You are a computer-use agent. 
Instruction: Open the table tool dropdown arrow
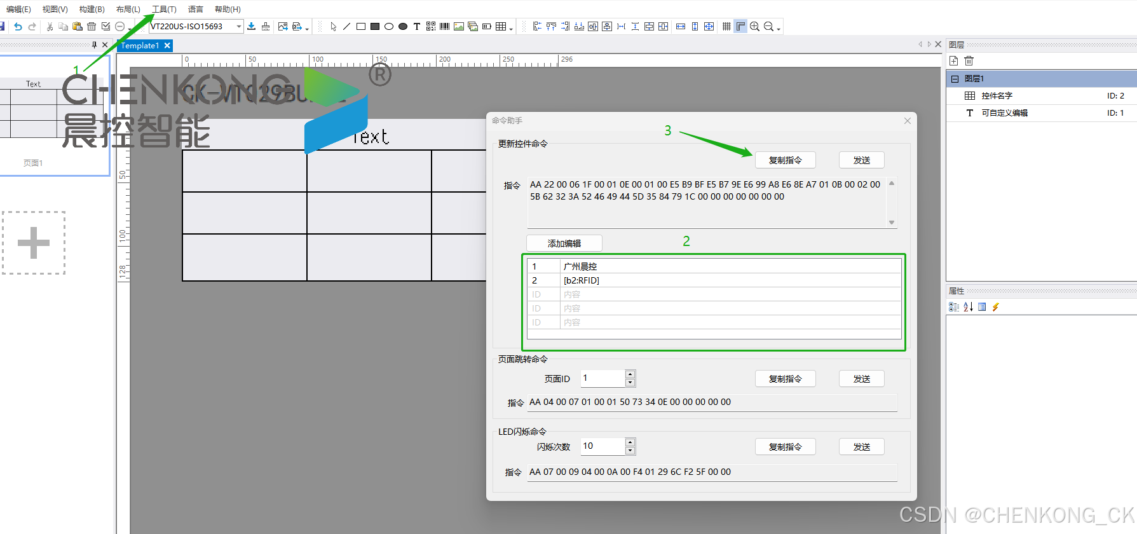[x=511, y=29]
